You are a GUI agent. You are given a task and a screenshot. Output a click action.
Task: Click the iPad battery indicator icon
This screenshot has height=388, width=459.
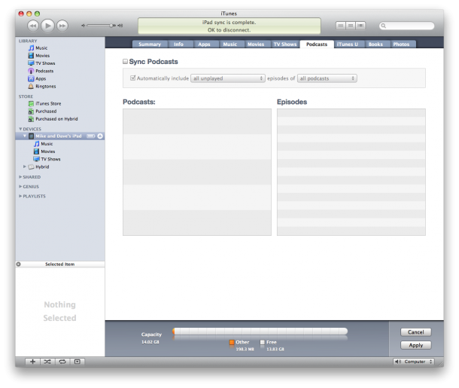coord(91,136)
